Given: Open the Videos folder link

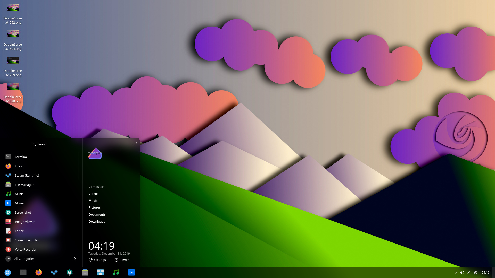Looking at the screenshot, I should pyautogui.click(x=93, y=194).
